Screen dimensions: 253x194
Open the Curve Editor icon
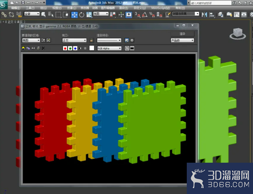[237, 15]
